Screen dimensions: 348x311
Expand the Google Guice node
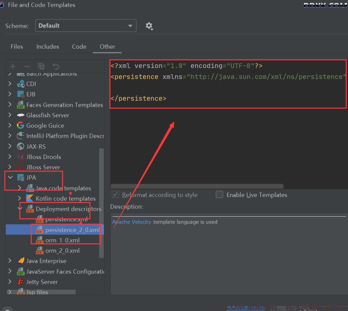[x=10, y=125]
